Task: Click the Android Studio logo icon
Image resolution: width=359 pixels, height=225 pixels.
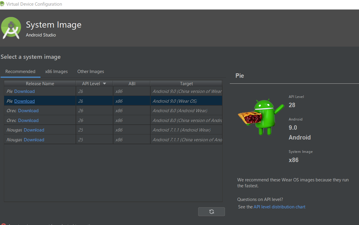Action: click(x=11, y=28)
